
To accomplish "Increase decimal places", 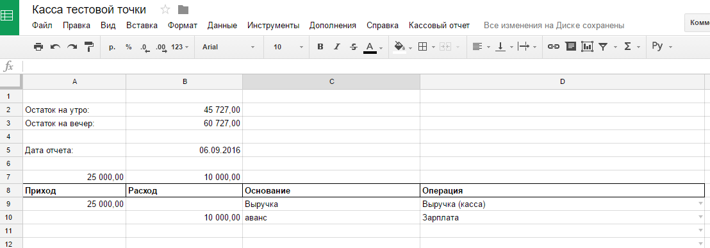I will pos(161,47).
